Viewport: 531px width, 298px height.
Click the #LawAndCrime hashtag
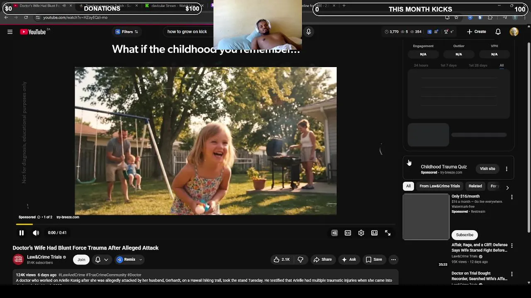(72, 275)
